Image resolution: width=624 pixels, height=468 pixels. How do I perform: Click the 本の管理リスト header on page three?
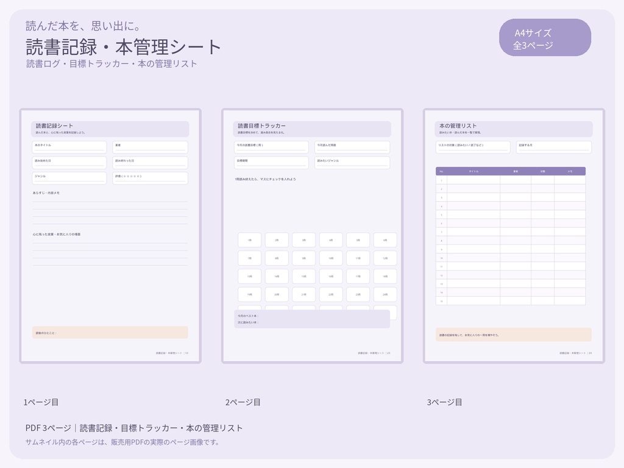pos(513,129)
